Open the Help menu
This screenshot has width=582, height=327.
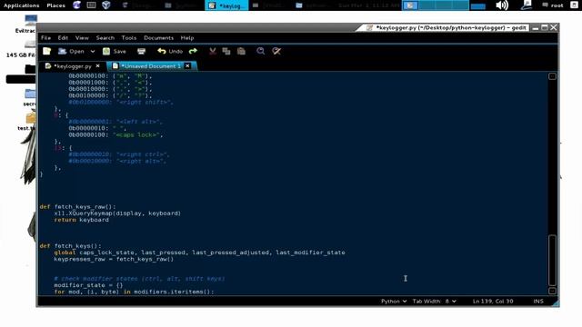pyautogui.click(x=187, y=38)
